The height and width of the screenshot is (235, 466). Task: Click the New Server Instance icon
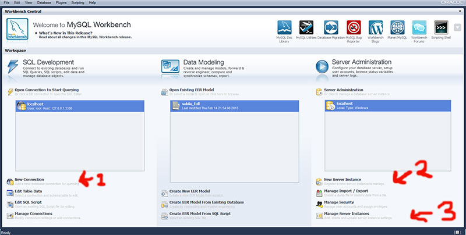pos(319,181)
